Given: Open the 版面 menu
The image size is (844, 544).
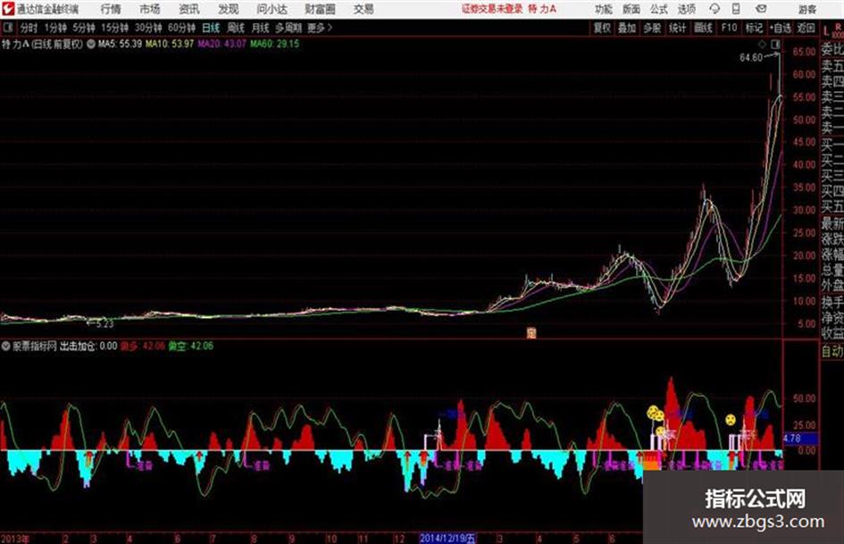Looking at the screenshot, I should [x=631, y=9].
